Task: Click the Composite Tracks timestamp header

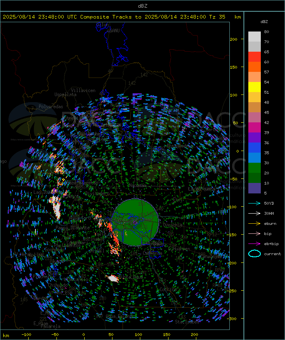Action: 114,17
